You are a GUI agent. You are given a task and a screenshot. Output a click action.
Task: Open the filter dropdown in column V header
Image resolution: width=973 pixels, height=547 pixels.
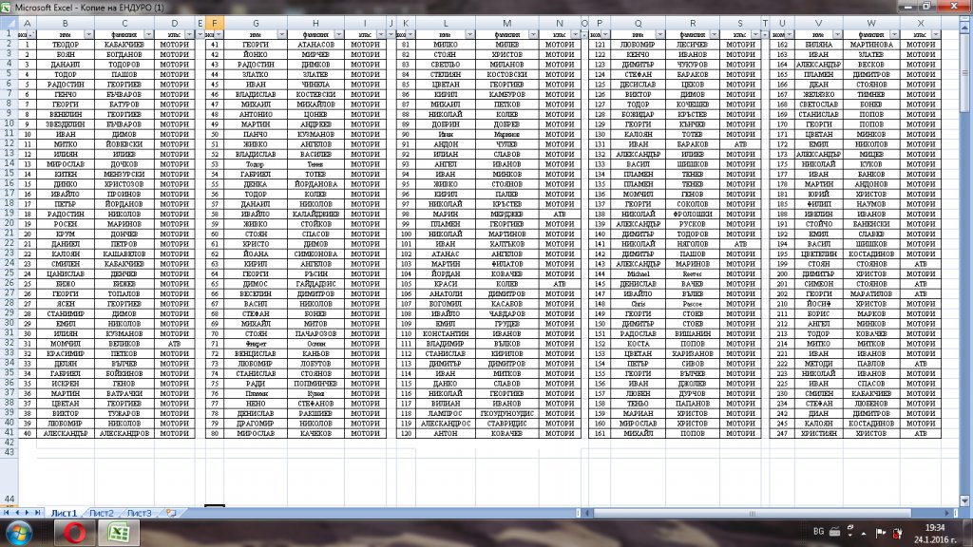837,35
